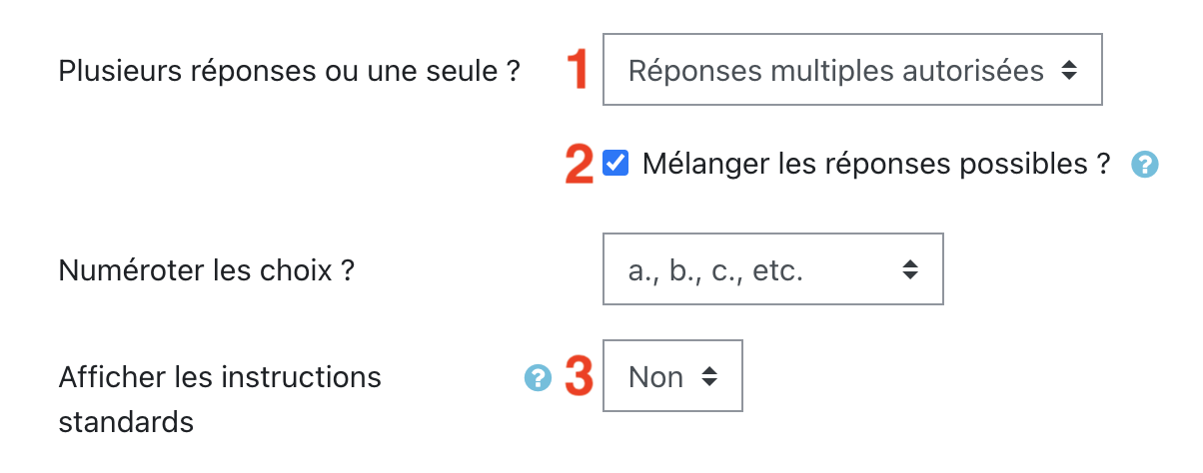The width and height of the screenshot is (1203, 473).
Task: Click the arrows icon in numbering dropdown
Action: [x=909, y=269]
